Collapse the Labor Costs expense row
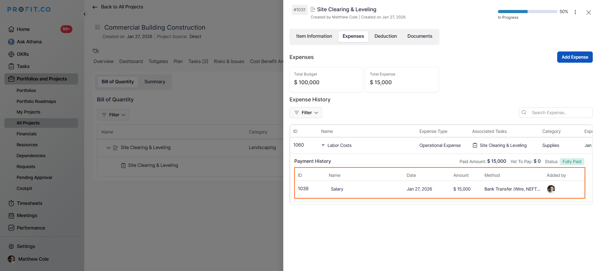 pyautogui.click(x=323, y=145)
